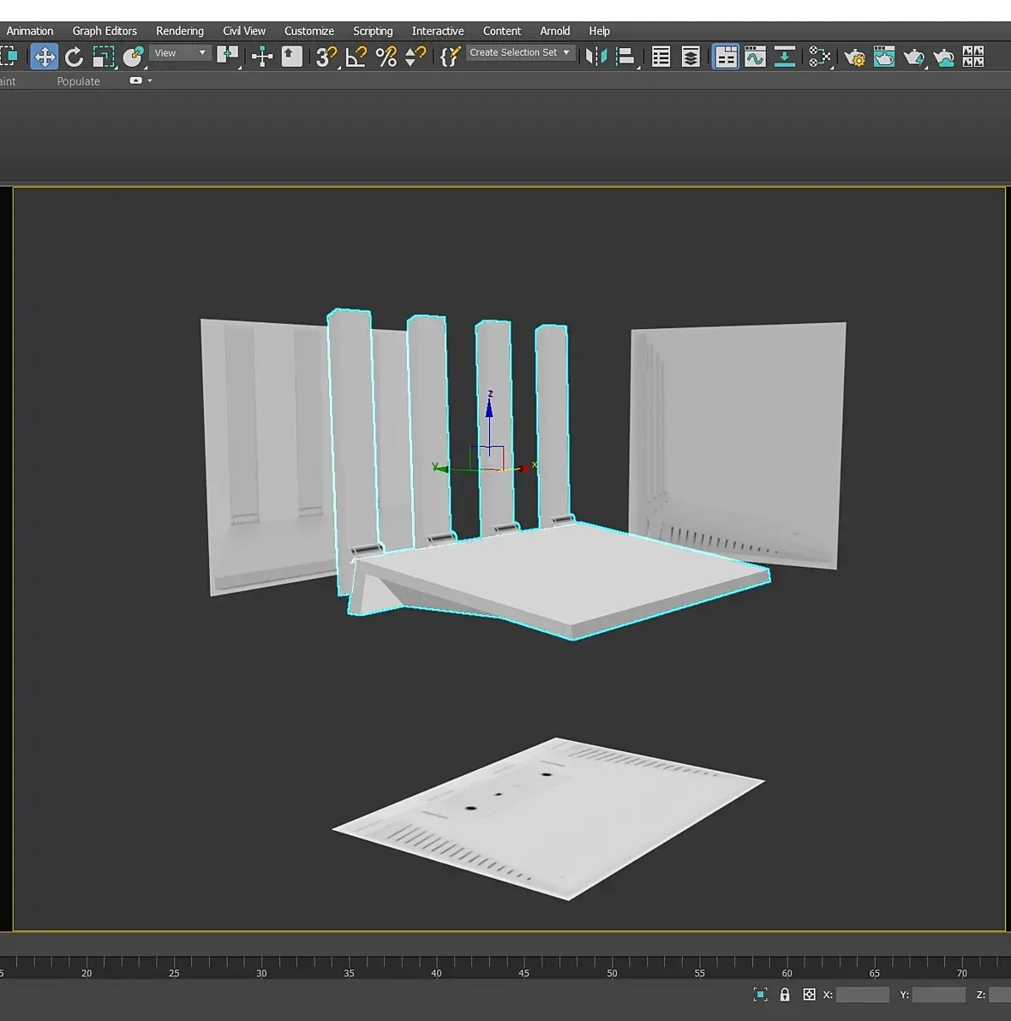
Task: Open the Curve Editor
Action: (x=755, y=57)
